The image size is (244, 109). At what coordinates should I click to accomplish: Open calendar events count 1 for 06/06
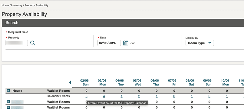point(157,96)
